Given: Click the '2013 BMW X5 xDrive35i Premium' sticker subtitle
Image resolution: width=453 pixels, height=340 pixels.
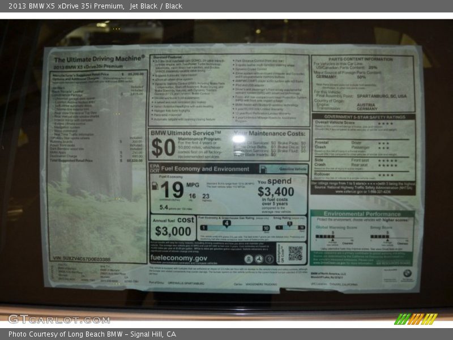Looking at the screenshot, I should click(88, 66).
